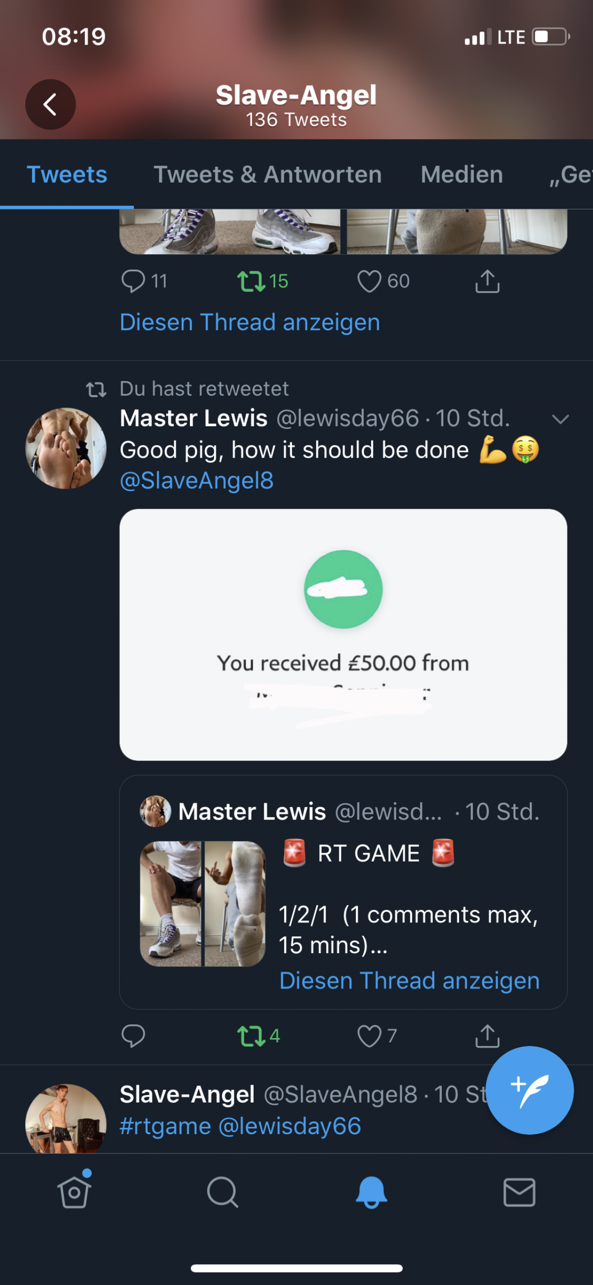Open the compose tweet floating button
593x1285 pixels.
pyautogui.click(x=529, y=1090)
